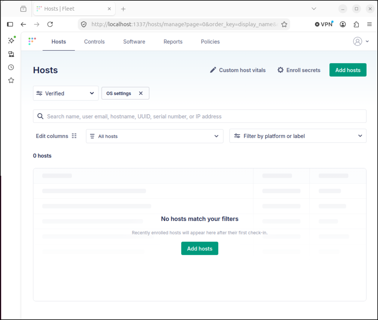The height and width of the screenshot is (320, 378).
Task: Click the shield icon in the address bar
Action: [x=84, y=24]
